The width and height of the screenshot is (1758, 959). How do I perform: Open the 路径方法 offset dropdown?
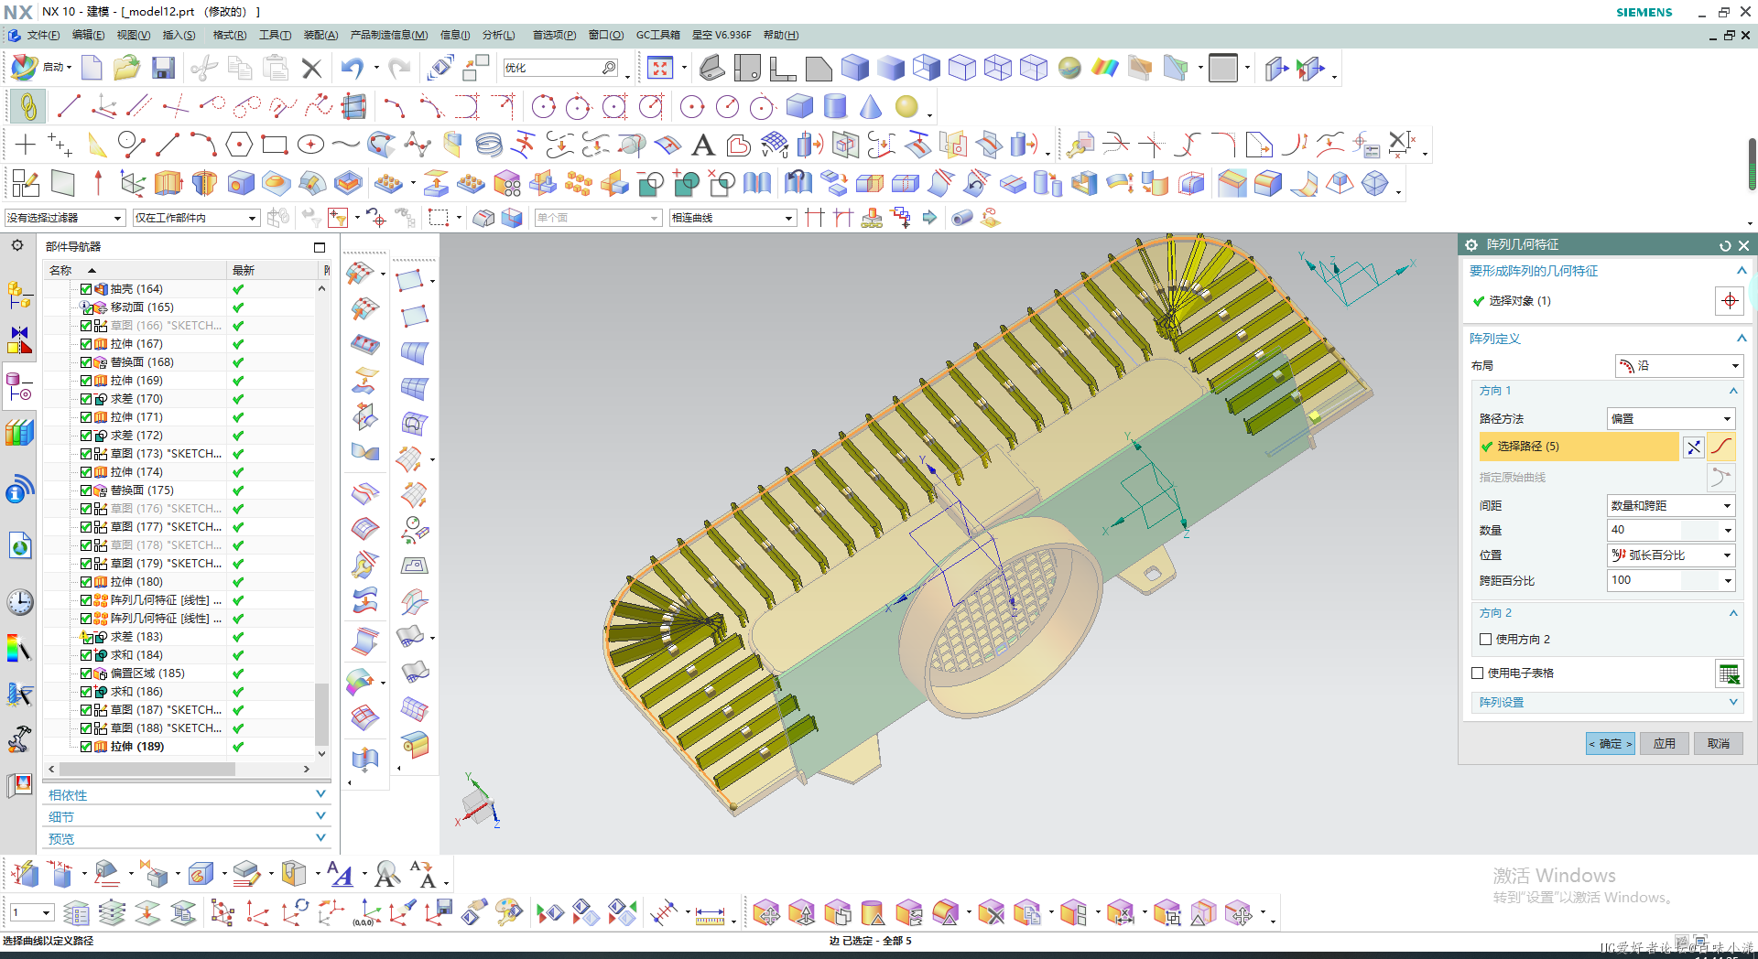(1671, 418)
